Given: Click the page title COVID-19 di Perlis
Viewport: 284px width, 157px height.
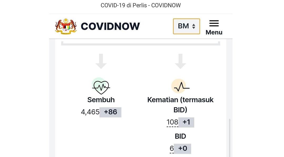Looking at the screenshot, I should [x=124, y=5].
